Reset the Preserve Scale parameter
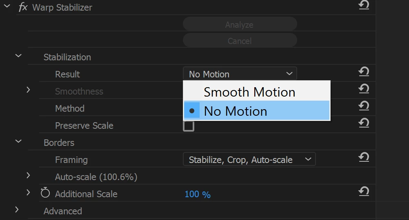 click(364, 123)
